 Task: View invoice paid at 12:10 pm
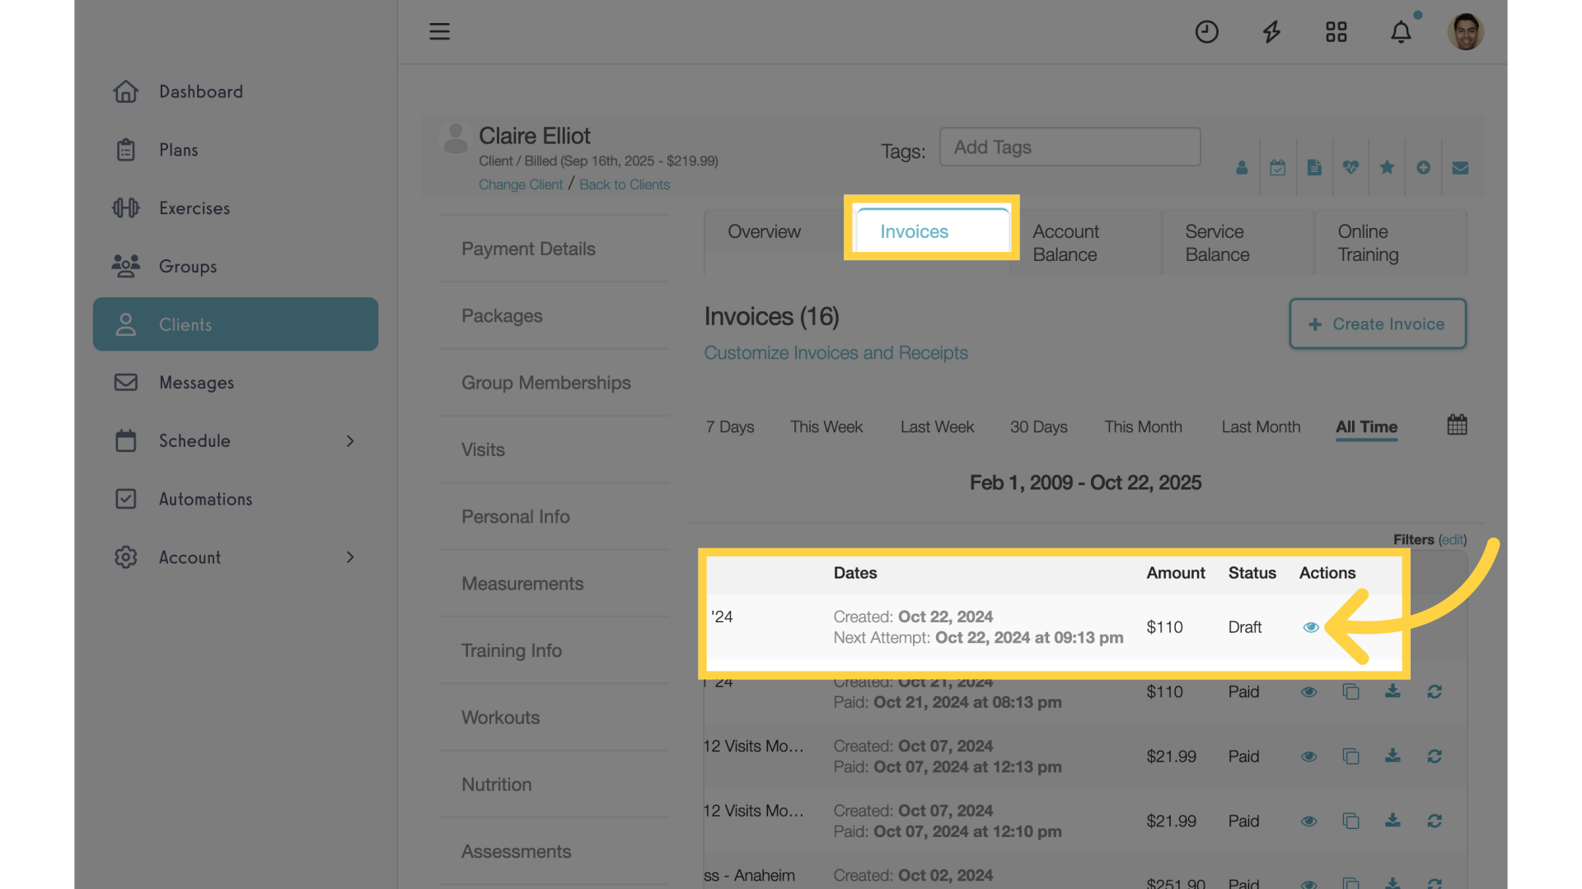(1308, 822)
